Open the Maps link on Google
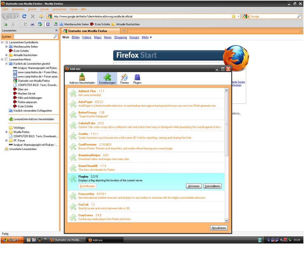 coord(98,37)
